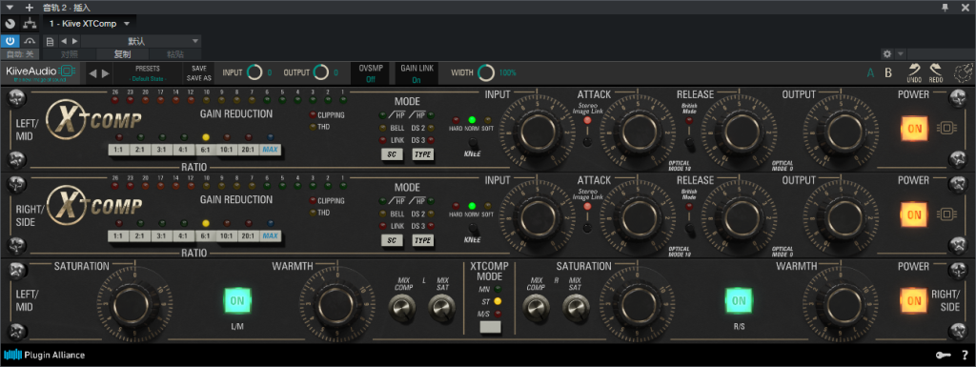Open help with the question mark icon
Image resolution: width=976 pixels, height=367 pixels.
click(965, 356)
